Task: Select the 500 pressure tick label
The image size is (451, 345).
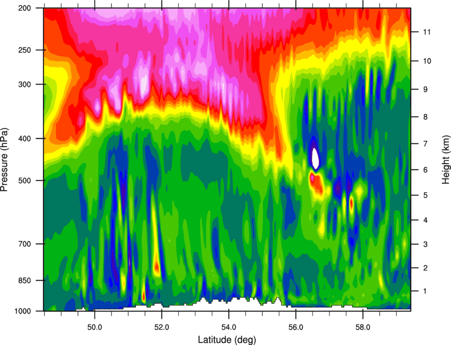Action: (24, 180)
